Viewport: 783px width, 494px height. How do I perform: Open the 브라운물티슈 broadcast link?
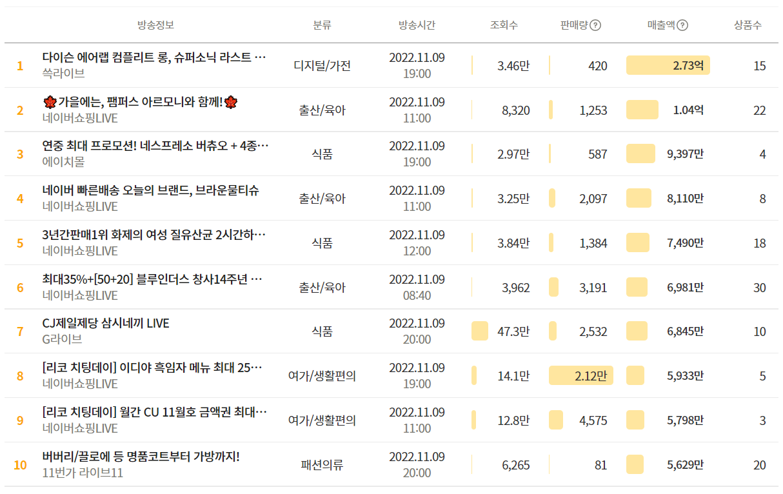click(x=151, y=190)
